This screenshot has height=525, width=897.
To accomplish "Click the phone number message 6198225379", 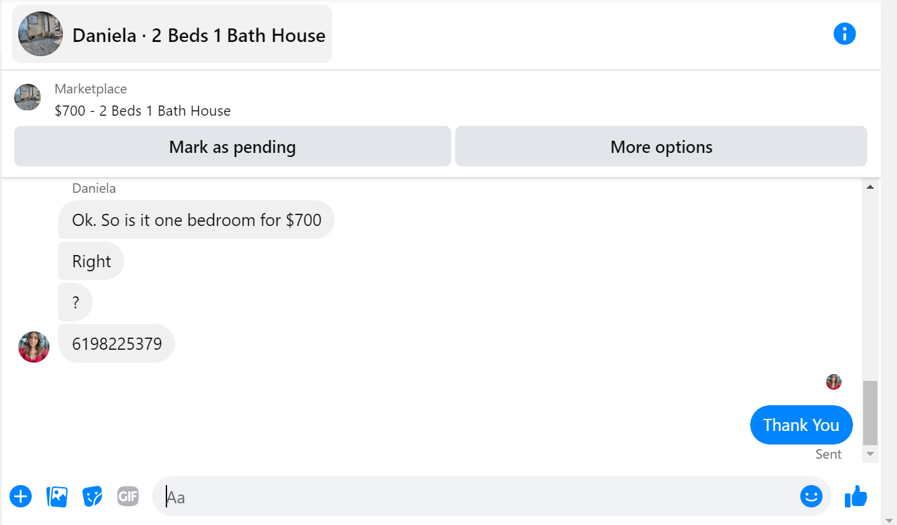I will coord(117,344).
